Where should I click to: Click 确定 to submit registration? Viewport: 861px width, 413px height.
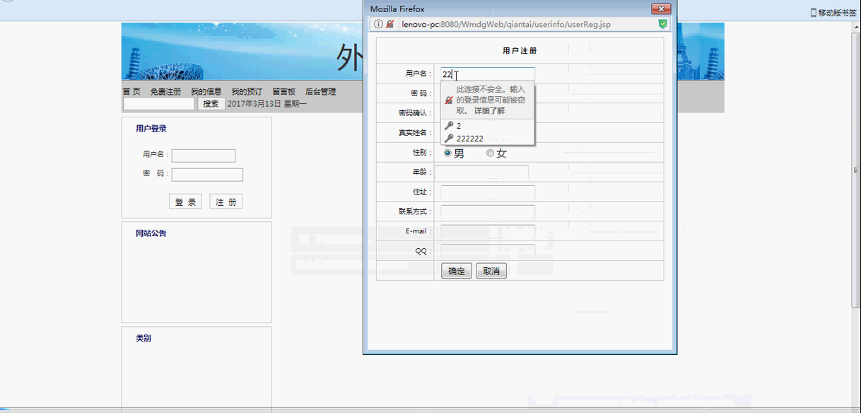[x=457, y=271]
